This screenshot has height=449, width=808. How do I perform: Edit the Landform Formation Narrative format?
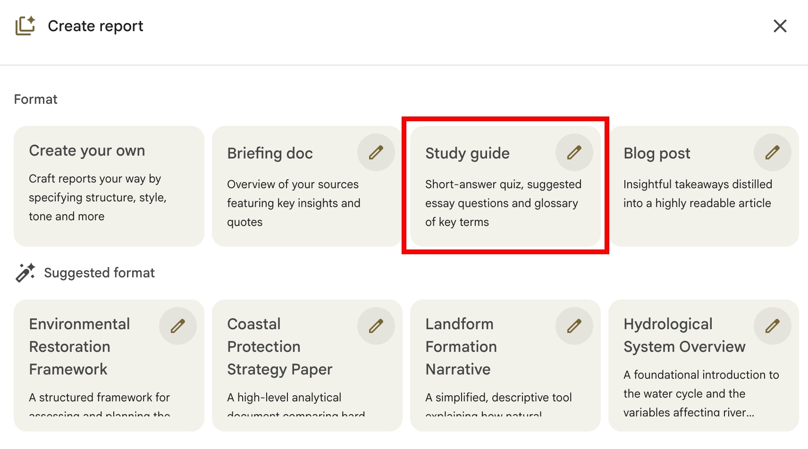coord(574,325)
